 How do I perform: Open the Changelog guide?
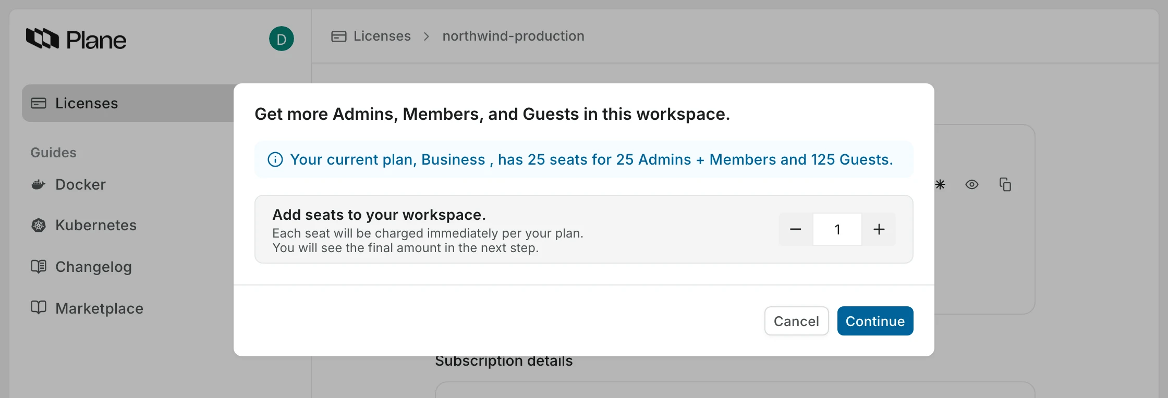(x=93, y=267)
